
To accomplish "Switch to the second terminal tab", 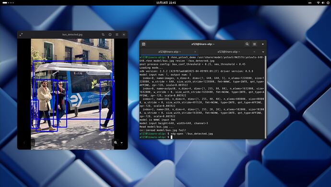I will (x=229, y=51).
